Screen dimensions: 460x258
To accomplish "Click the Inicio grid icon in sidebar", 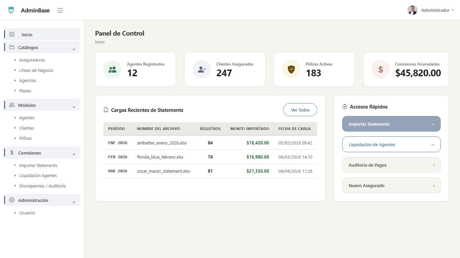I will [12, 34].
